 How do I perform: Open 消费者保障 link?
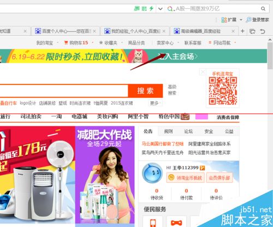pyautogui.click(x=228, y=118)
